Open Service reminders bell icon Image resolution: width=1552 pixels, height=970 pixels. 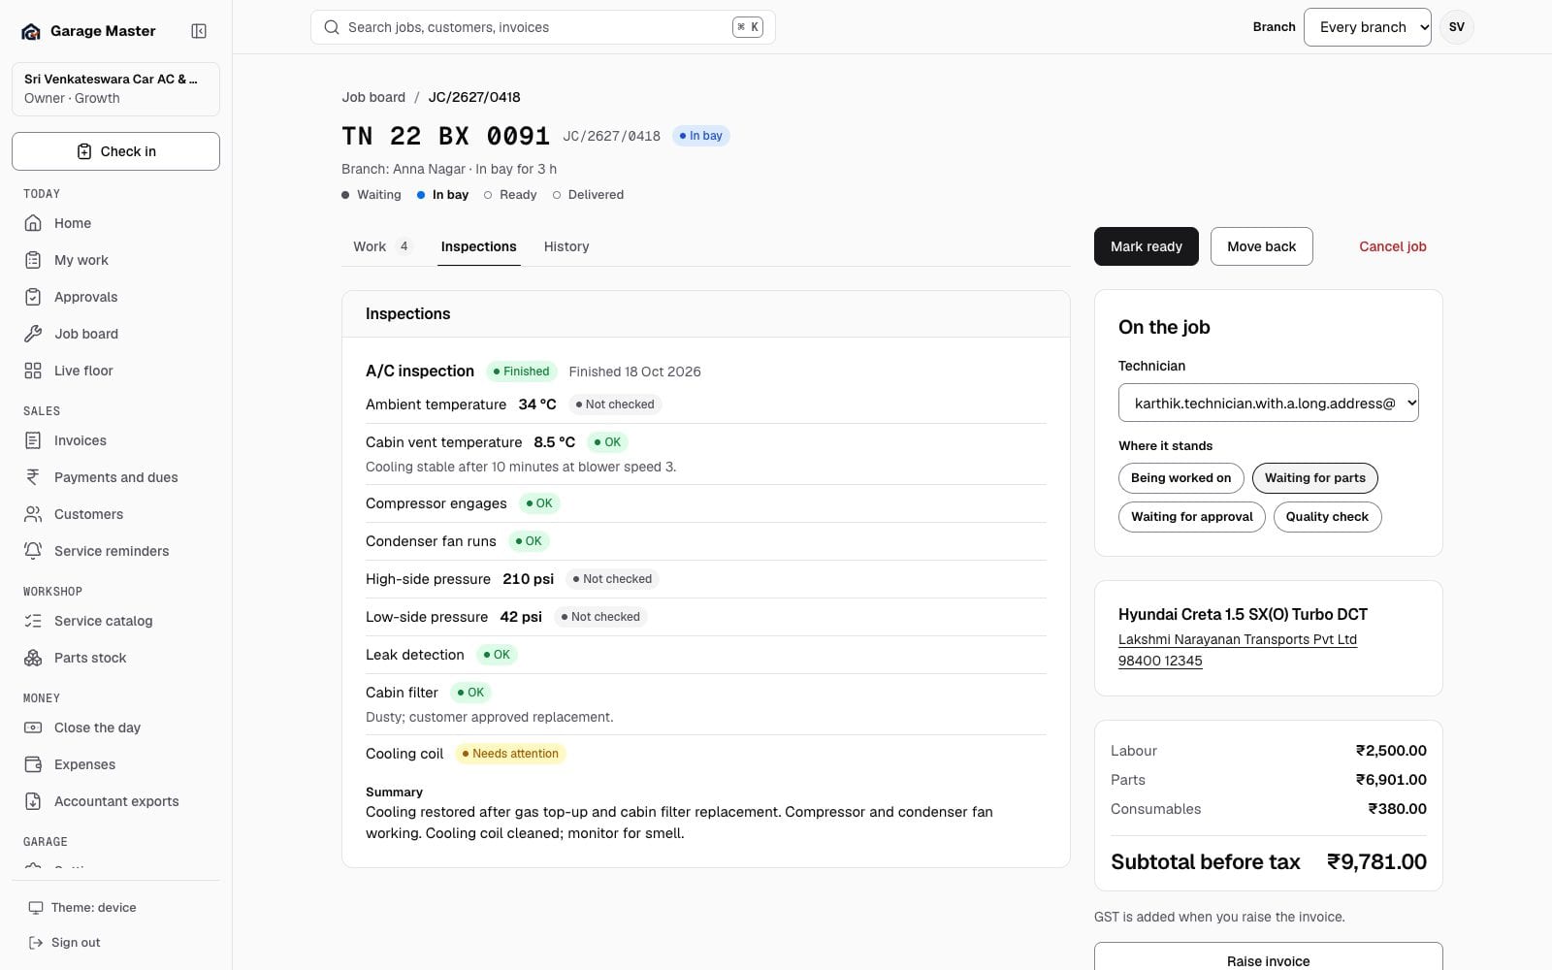point(33,551)
